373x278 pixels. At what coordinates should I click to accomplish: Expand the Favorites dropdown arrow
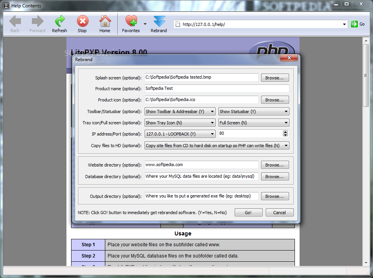tap(145, 24)
